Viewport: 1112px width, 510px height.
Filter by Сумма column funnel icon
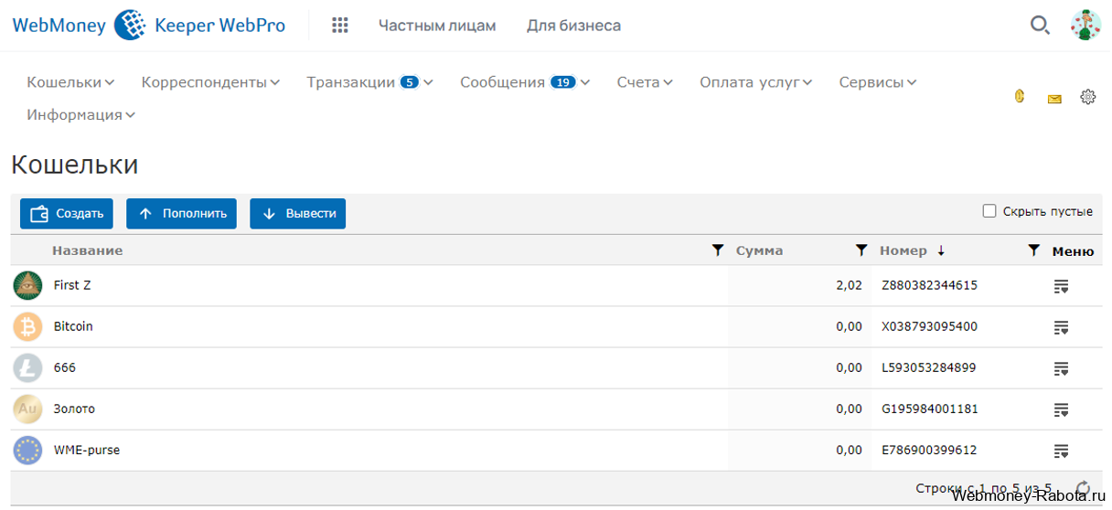861,250
